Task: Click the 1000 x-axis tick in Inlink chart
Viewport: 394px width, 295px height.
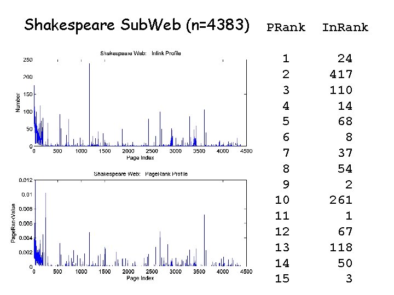Action: pos(81,151)
